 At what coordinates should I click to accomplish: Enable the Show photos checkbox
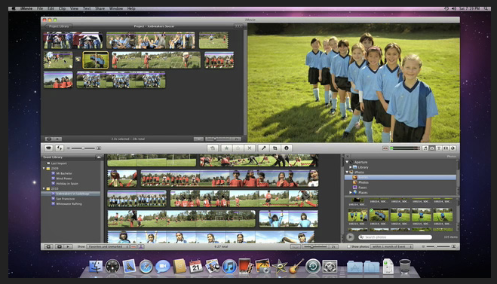348,246
